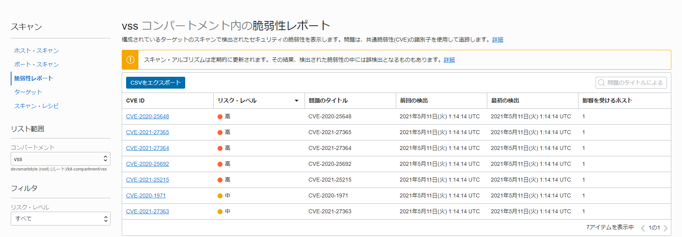Click the CSVをエクスポート button
The image size is (682, 237).
pyautogui.click(x=155, y=83)
